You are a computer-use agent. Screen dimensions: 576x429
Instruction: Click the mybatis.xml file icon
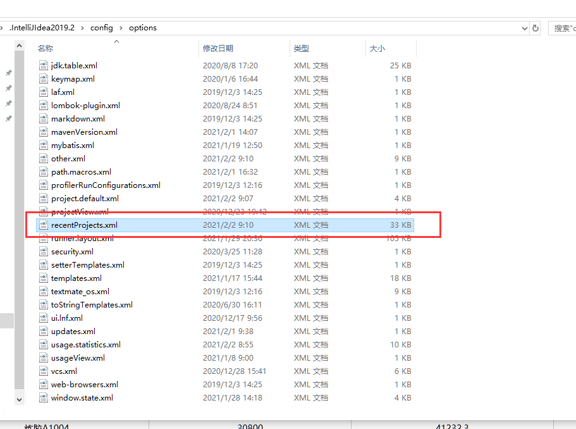point(44,145)
